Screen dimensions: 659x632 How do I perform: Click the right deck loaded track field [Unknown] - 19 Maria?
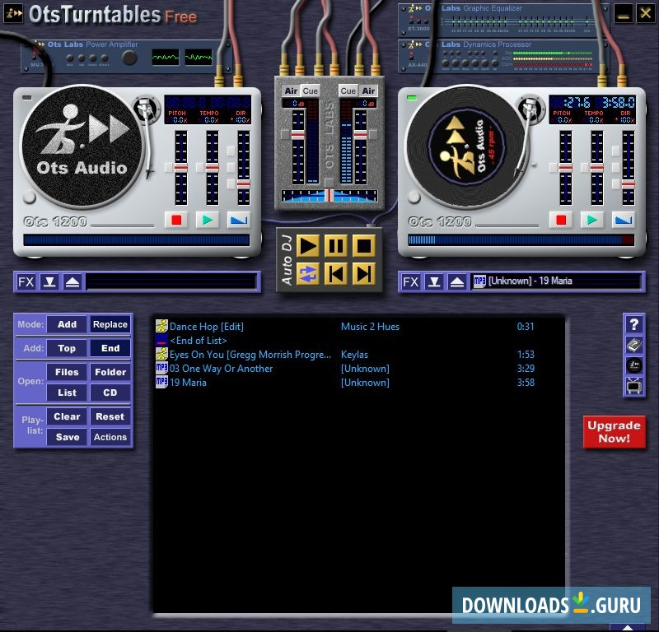(556, 281)
